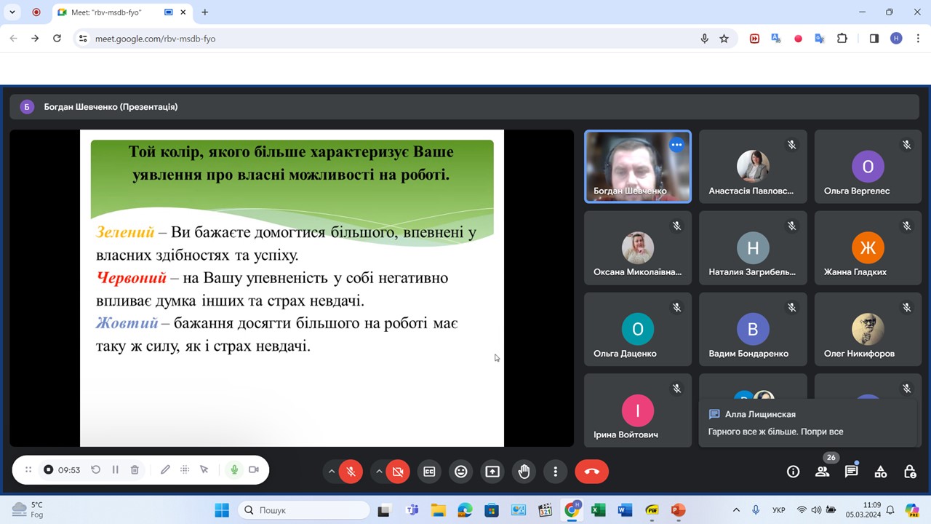Open a new browser tab
Image resolution: width=931 pixels, height=524 pixels.
[x=205, y=12]
